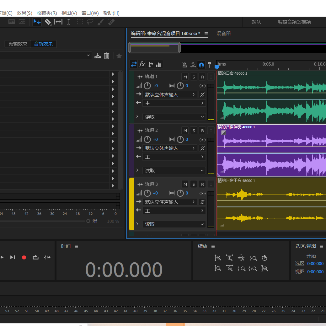Choose 编辑音频到视频 workspace
Viewport: 326px width, 326px height.
click(294, 22)
